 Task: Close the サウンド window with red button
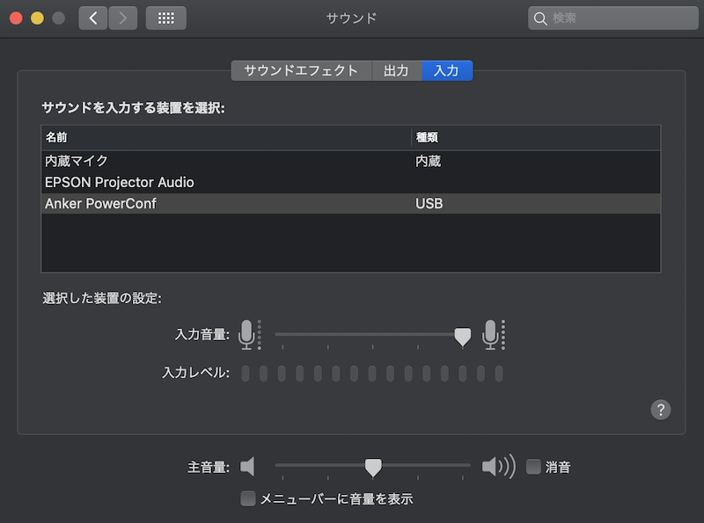point(16,18)
